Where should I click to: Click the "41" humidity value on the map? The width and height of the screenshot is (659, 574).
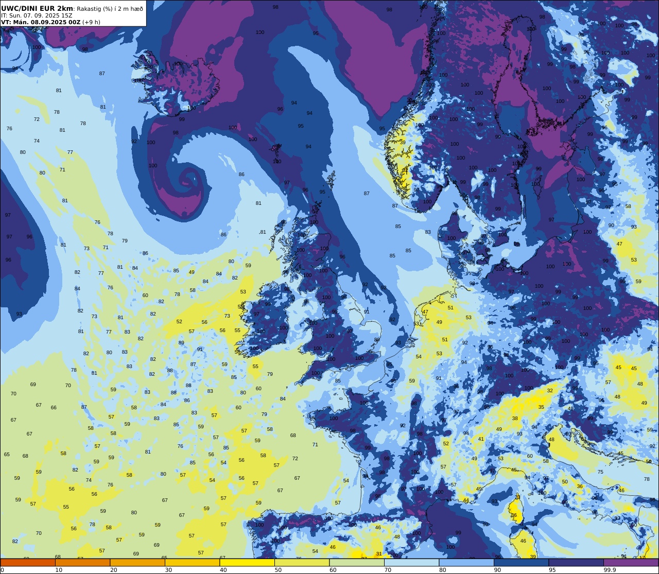pos(481,439)
